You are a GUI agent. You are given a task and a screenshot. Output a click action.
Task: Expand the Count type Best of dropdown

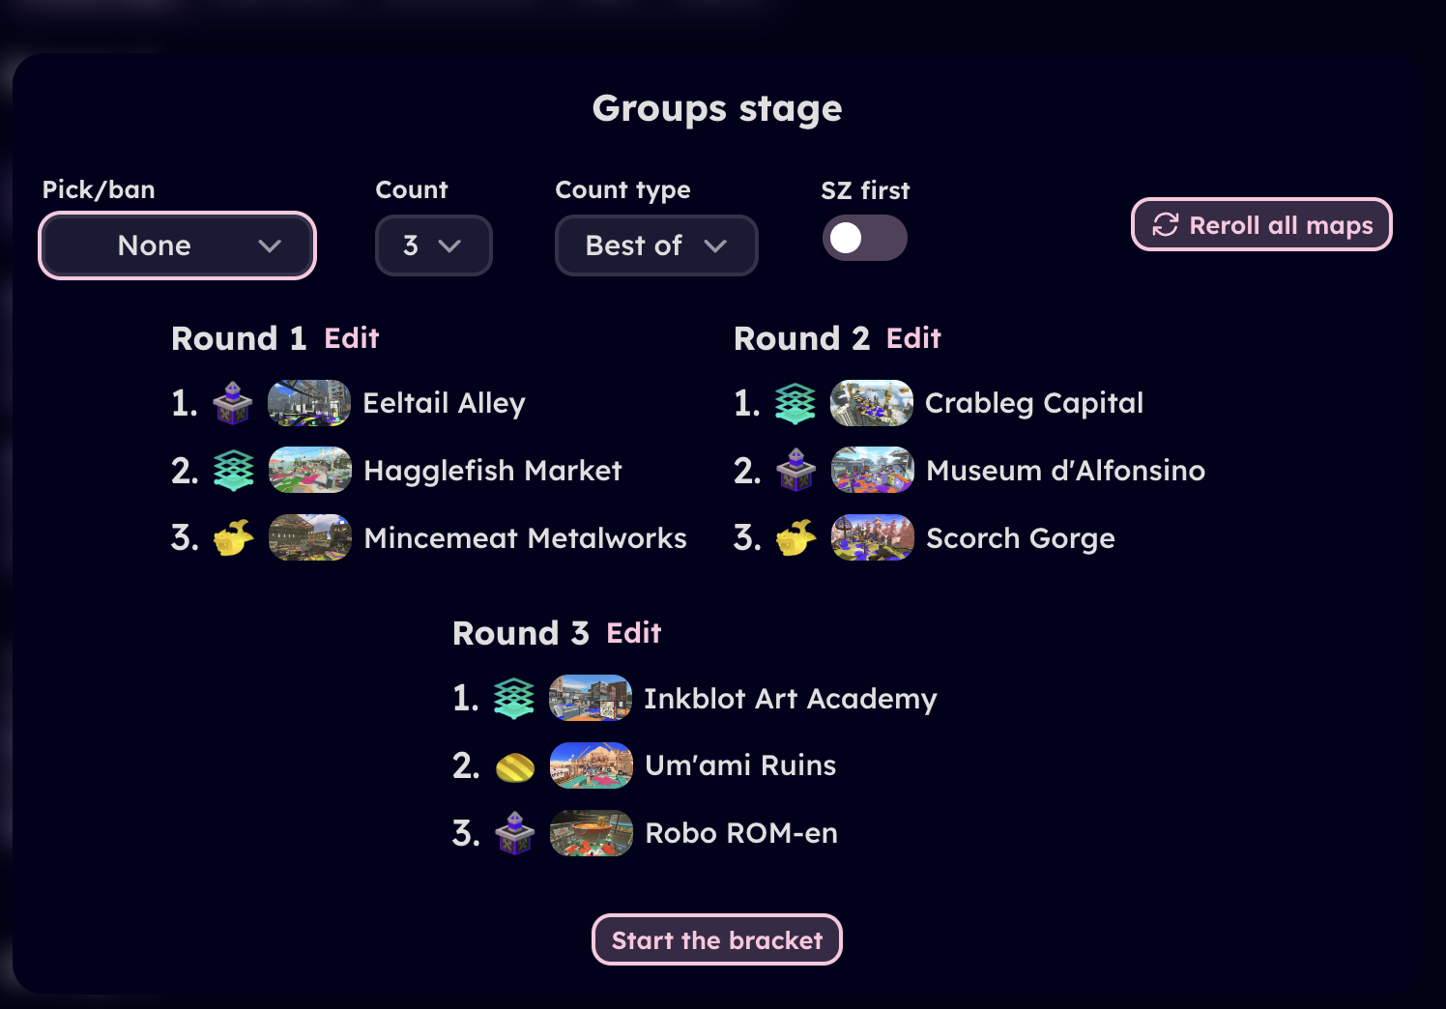656,245
